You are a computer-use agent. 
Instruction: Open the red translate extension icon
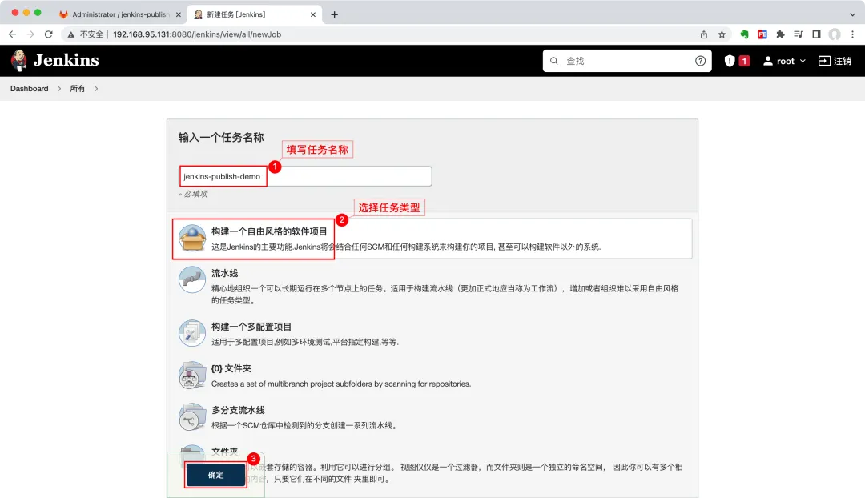point(762,34)
